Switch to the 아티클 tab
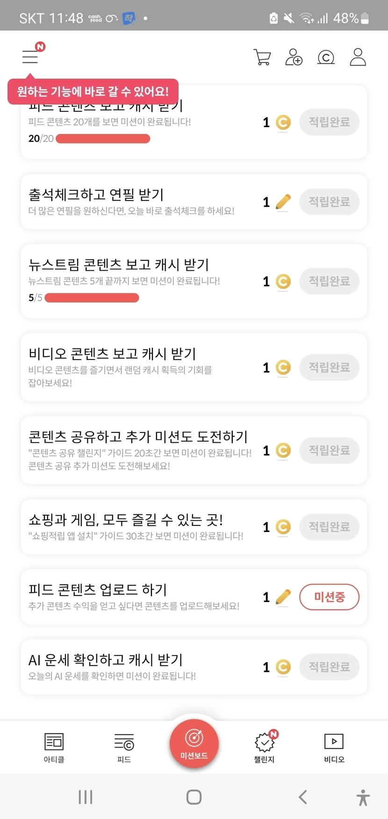The width and height of the screenshot is (388, 819). (x=54, y=747)
